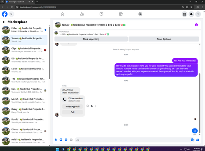
Task: Open the Sarah conversation
Action: [x=24, y=70]
